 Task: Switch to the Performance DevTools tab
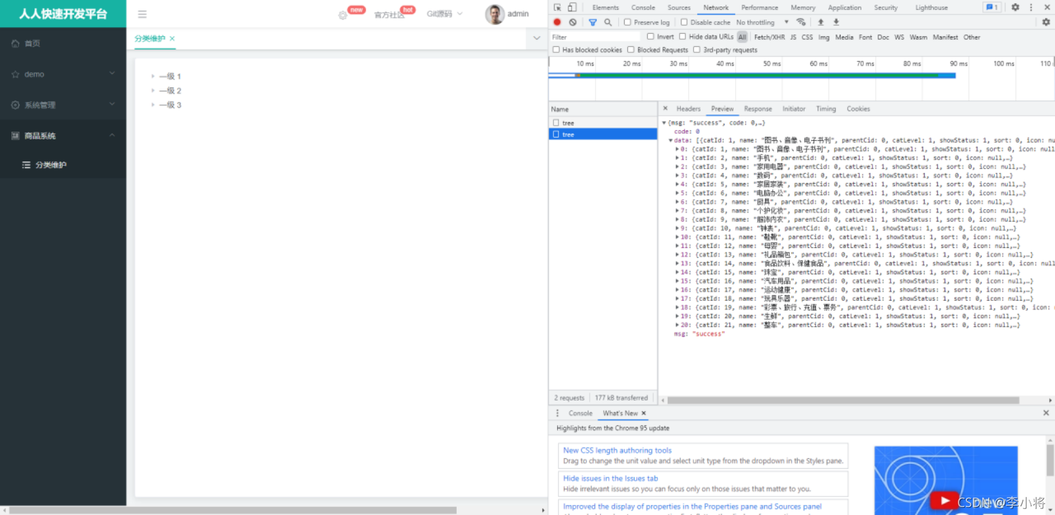760,7
